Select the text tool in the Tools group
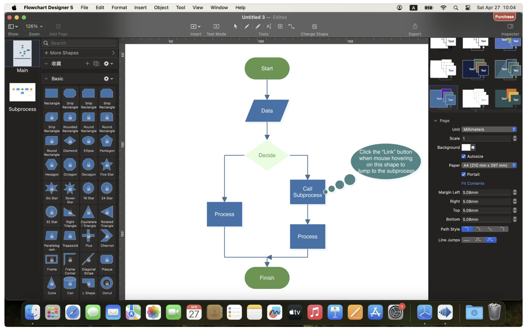 coord(269,26)
